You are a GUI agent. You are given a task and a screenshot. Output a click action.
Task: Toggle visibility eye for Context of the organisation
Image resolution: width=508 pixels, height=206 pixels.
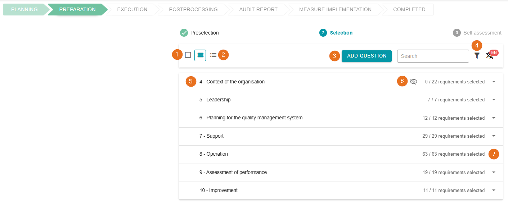413,82
